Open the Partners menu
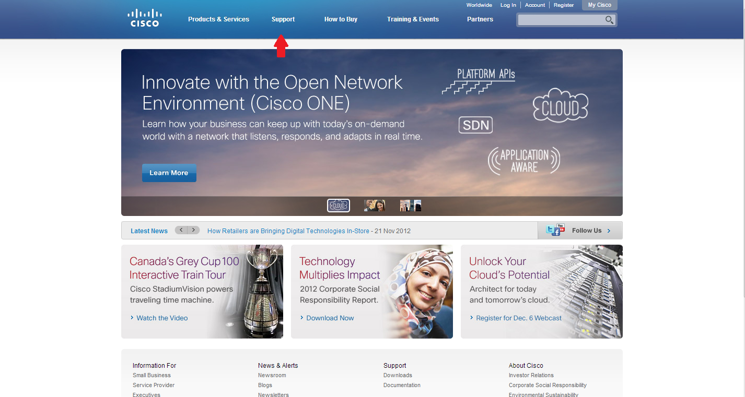Image resolution: width=745 pixels, height=397 pixels. click(x=480, y=19)
